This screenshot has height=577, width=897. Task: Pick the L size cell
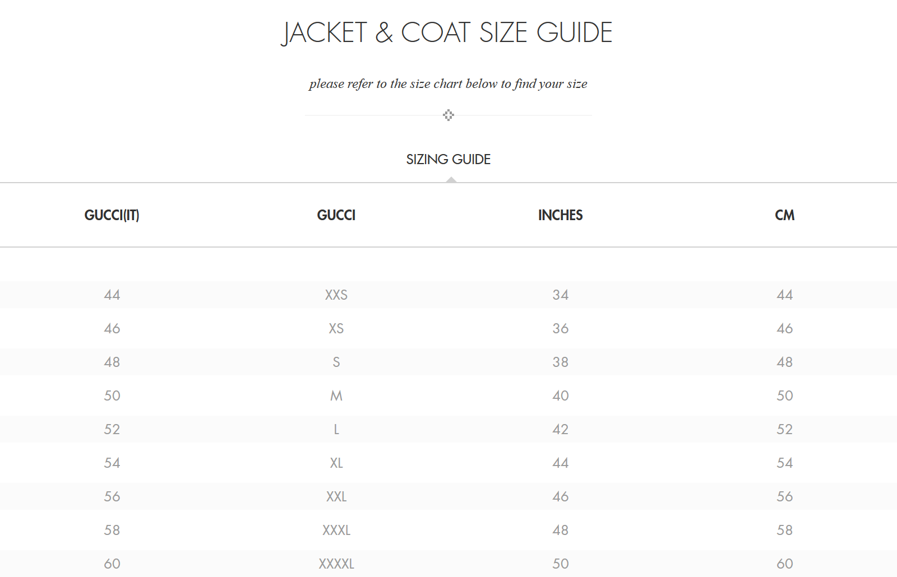click(x=336, y=429)
